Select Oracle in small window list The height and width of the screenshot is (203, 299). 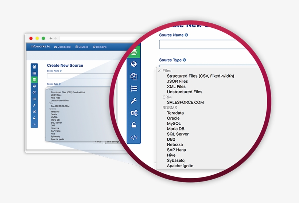[54, 114]
